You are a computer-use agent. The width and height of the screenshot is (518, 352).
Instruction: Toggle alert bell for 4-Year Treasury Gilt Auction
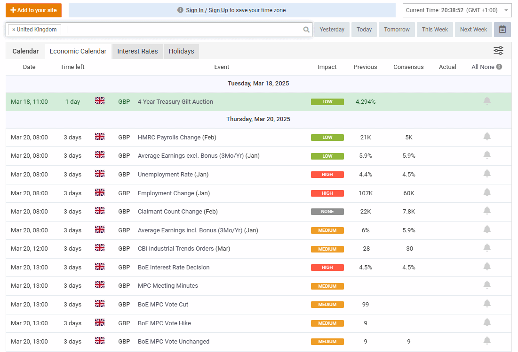pos(487,101)
